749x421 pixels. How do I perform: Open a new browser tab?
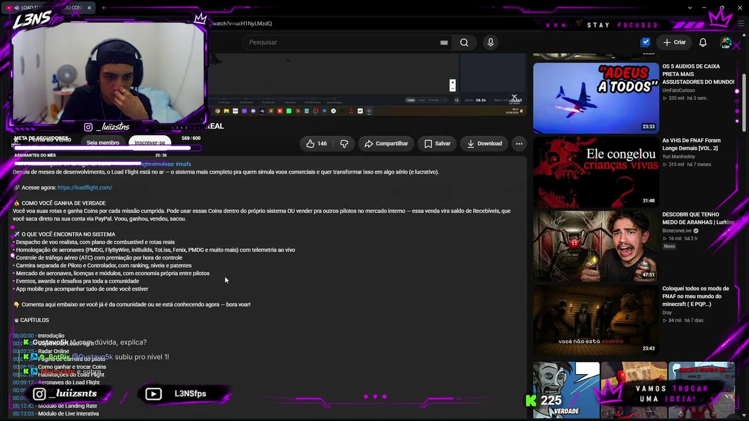[104, 8]
